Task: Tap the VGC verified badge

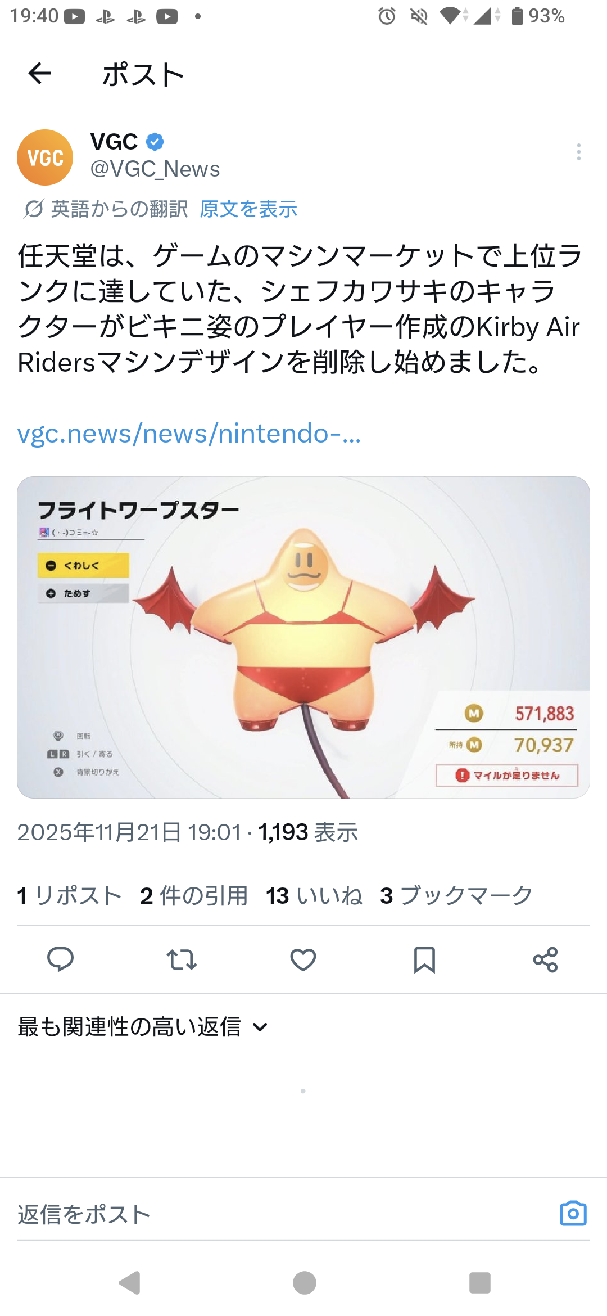Action: pyautogui.click(x=155, y=142)
